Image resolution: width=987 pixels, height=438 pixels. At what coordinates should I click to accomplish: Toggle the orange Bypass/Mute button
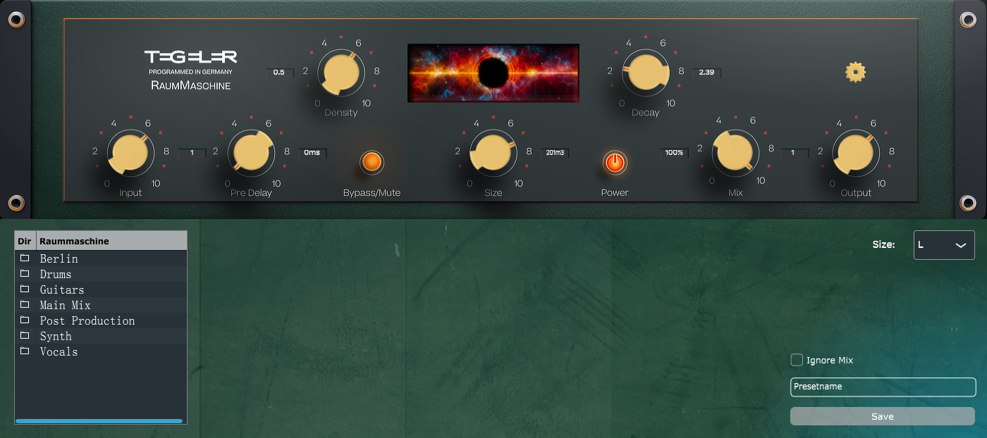point(372,162)
